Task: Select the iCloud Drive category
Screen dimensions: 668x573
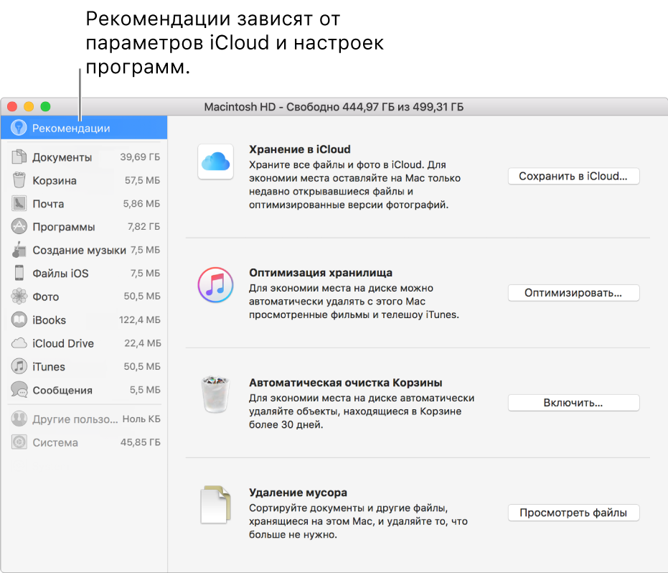Action: pos(84,343)
